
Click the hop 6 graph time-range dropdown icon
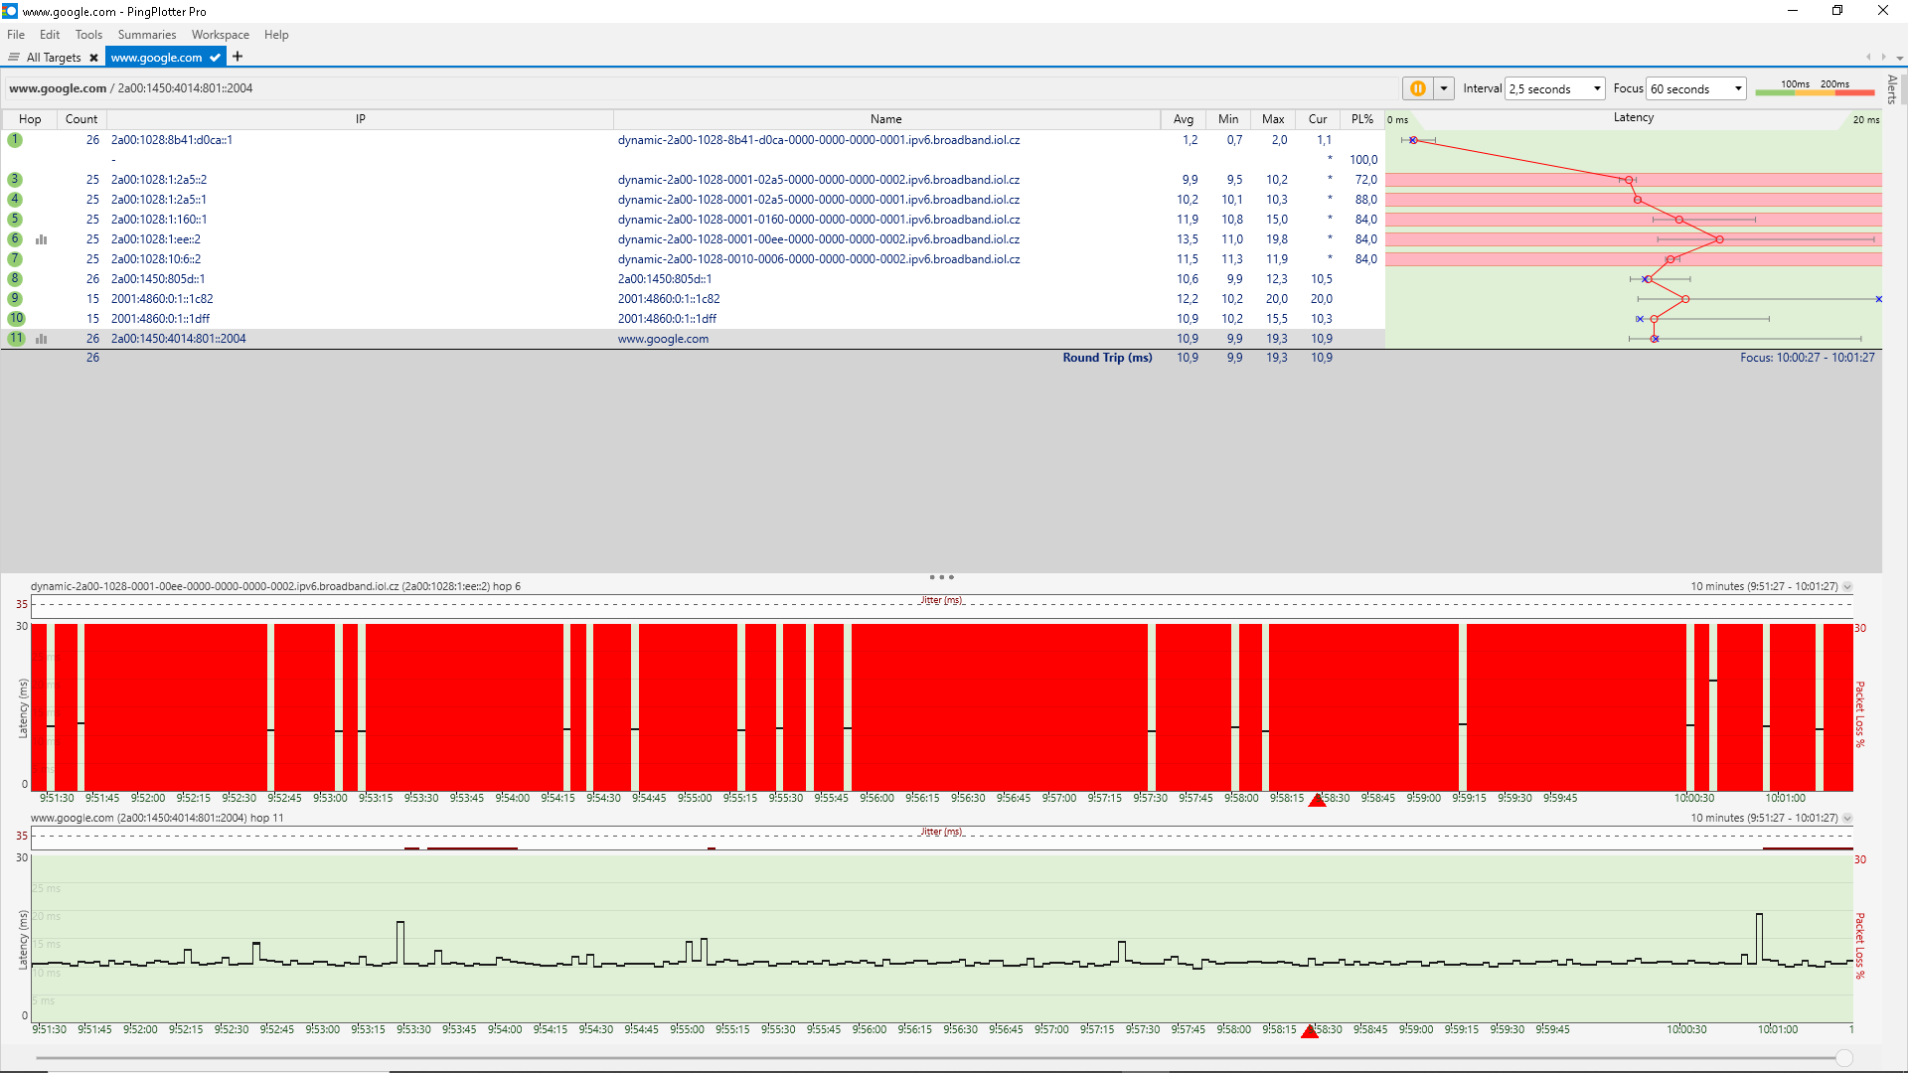1847,587
